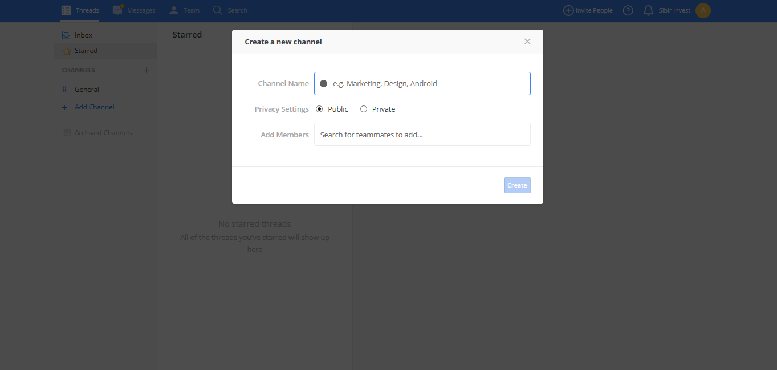Viewport: 777px width, 370px height.
Task: Open the Sibir Invest account menu
Action: [x=674, y=10]
